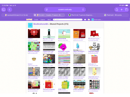Screen dimensions: 130x97
Task: Click the scratch.mit.edu address bar
Action: (x=65, y=9)
